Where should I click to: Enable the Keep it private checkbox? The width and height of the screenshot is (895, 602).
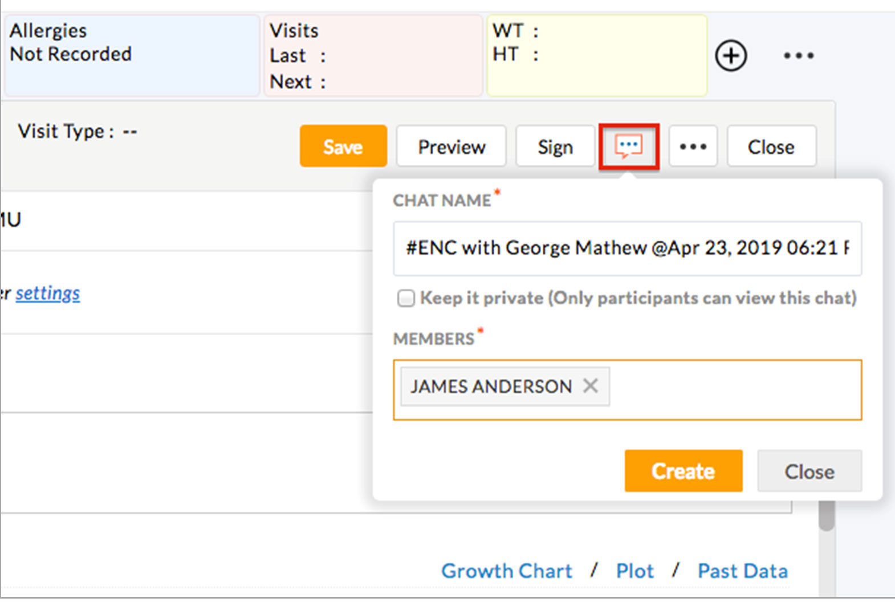pos(406,298)
